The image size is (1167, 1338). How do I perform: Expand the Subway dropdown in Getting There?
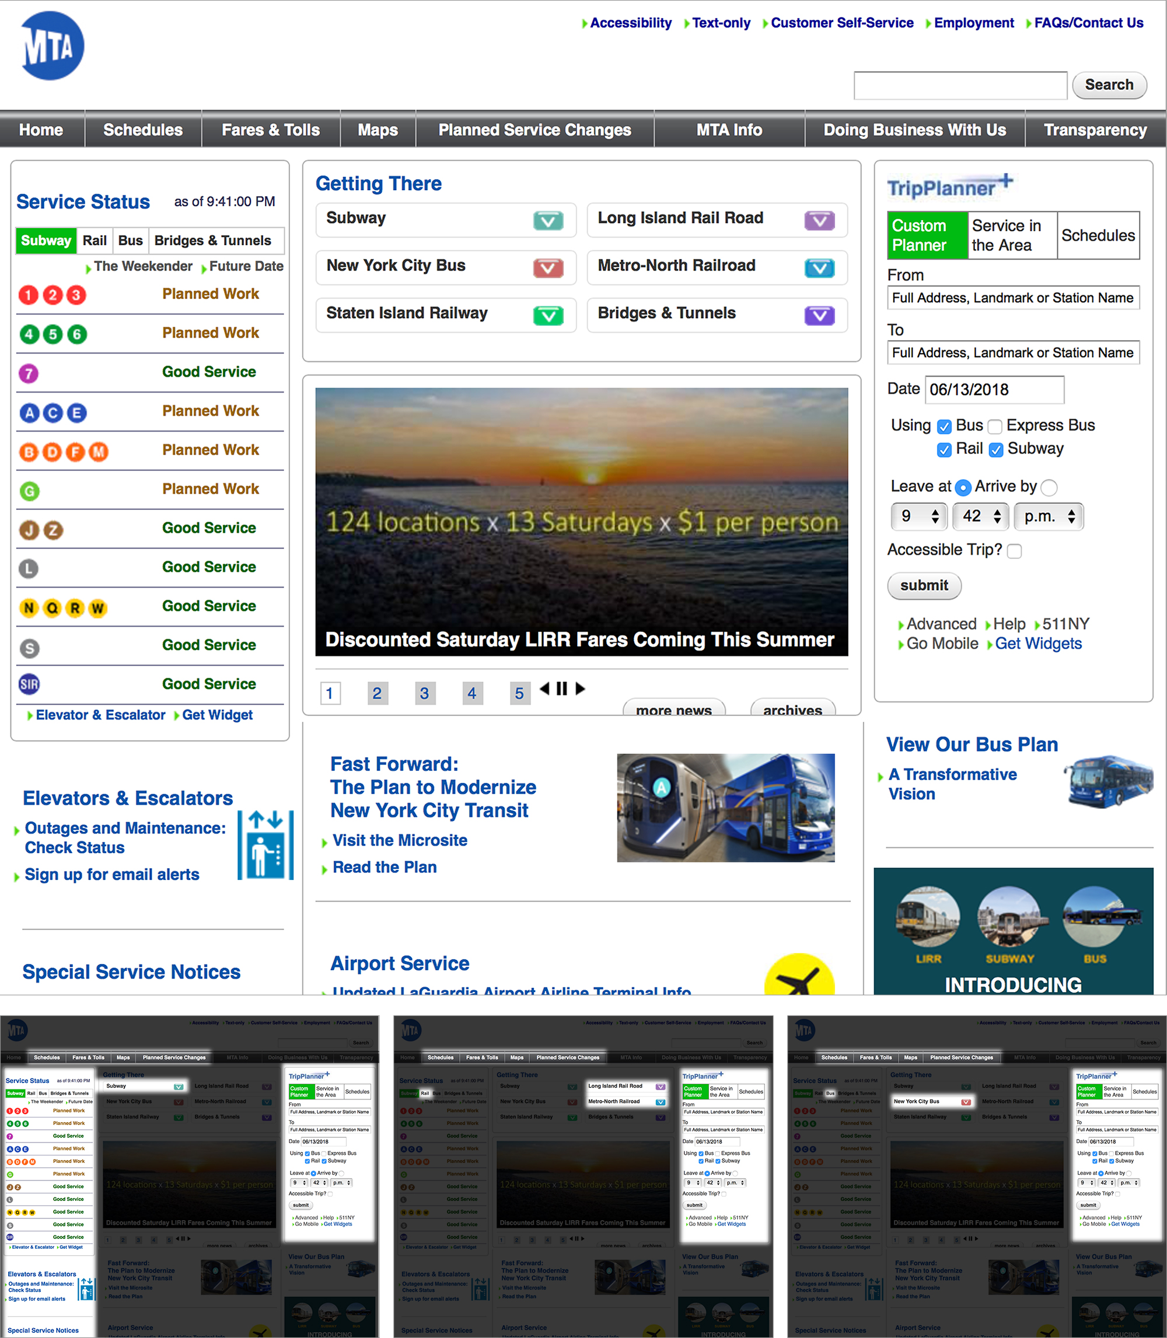click(548, 221)
